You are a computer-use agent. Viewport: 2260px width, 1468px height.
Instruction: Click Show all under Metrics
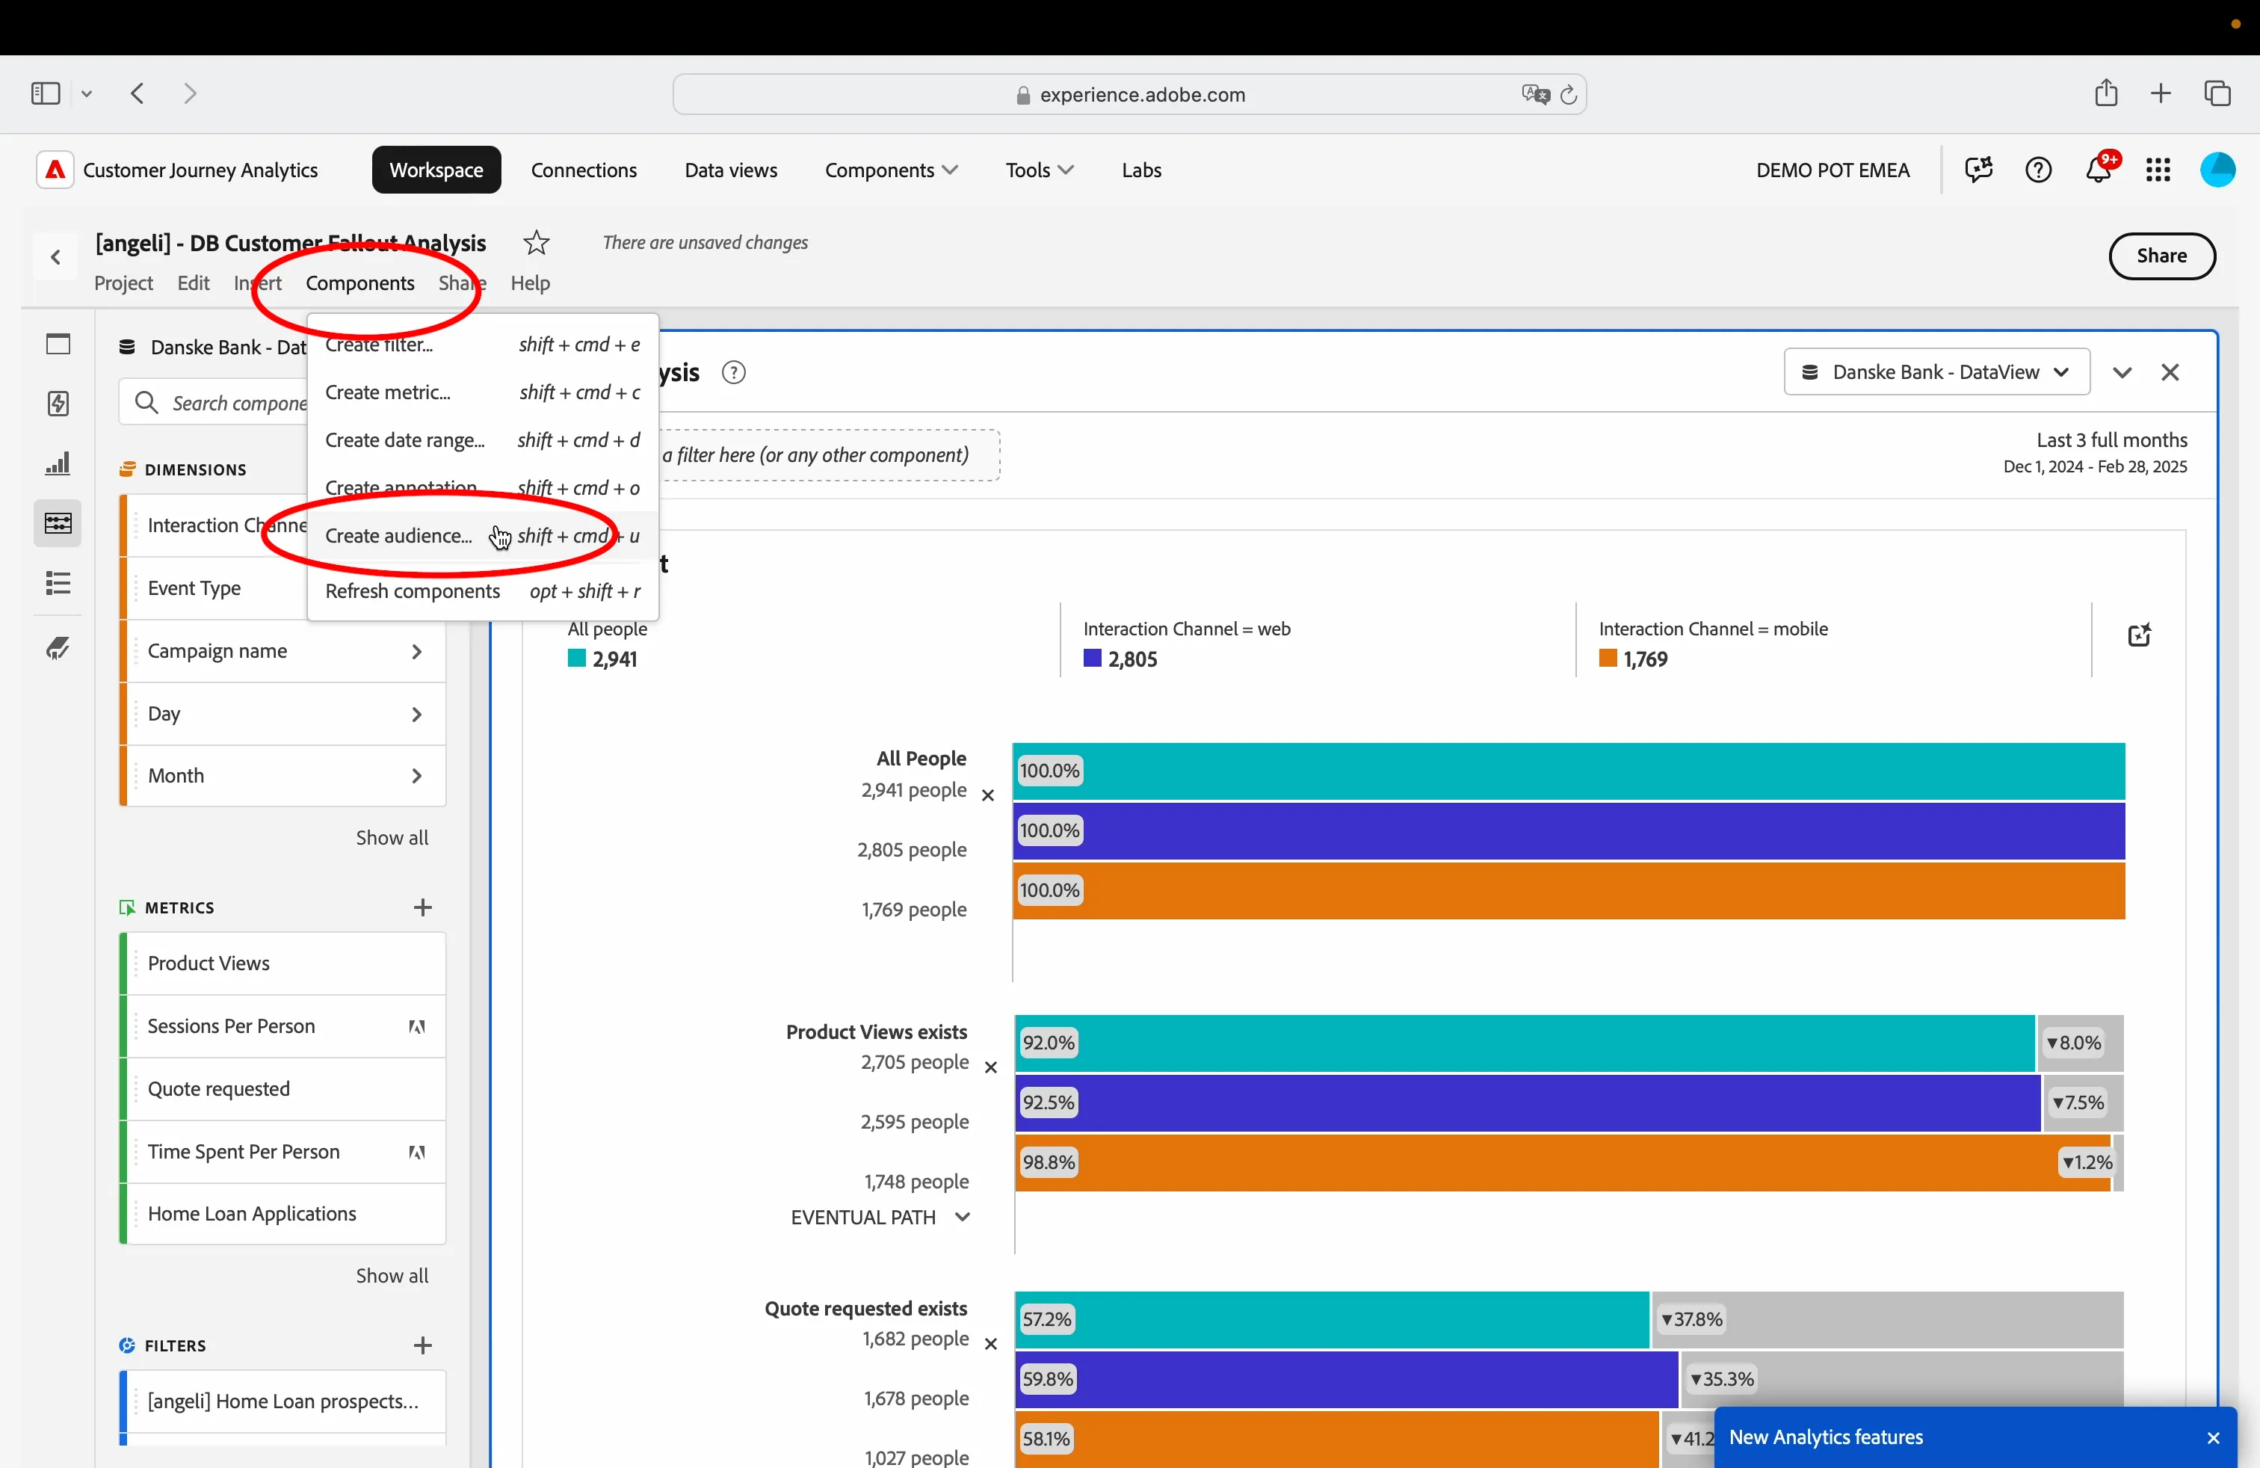point(391,1275)
